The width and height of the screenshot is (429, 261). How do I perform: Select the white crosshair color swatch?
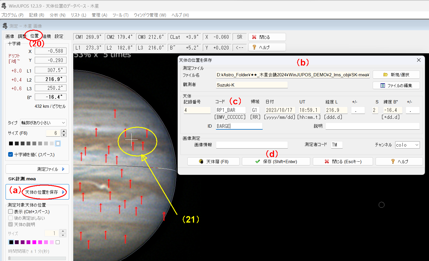(x=58, y=143)
